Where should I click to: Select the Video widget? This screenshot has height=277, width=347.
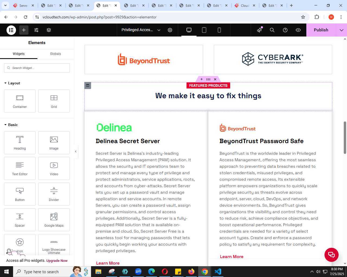point(54,169)
